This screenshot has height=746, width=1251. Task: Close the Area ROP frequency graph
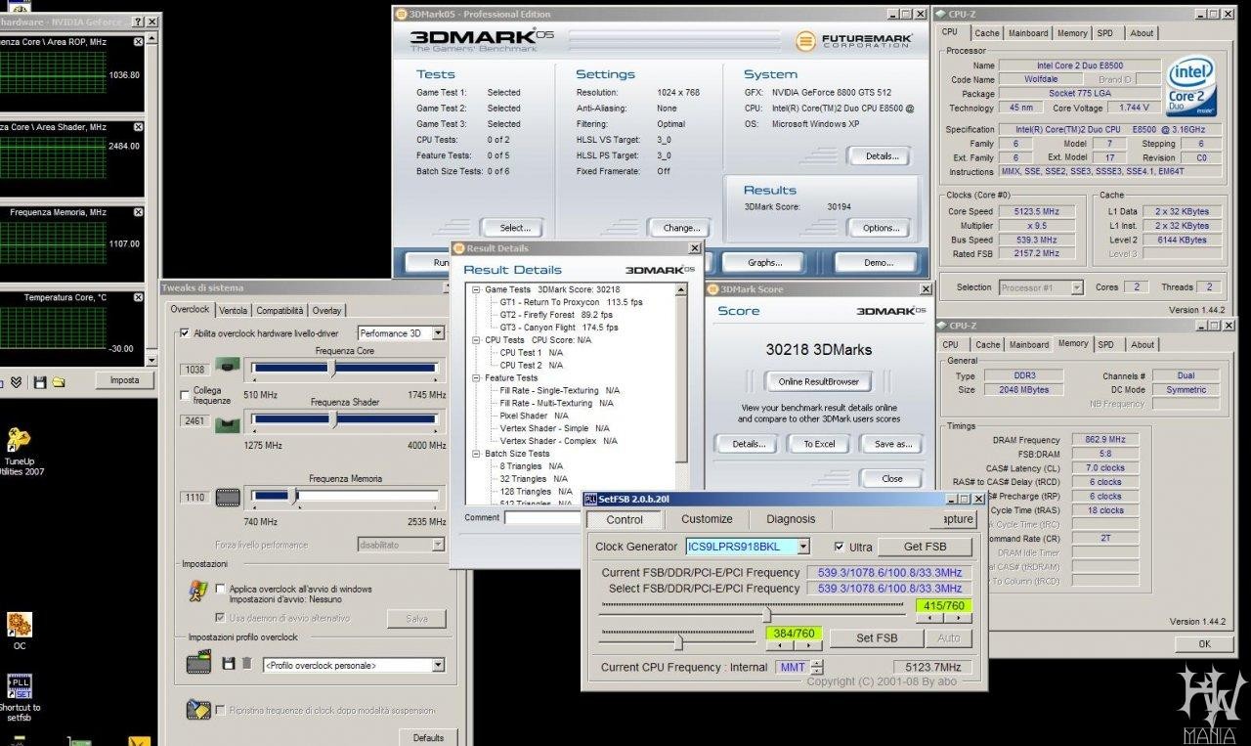[x=138, y=43]
